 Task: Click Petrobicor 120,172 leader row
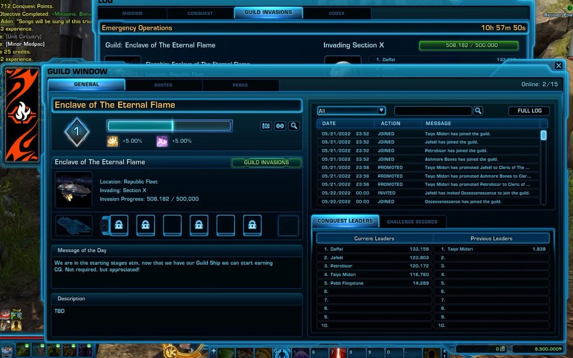click(x=374, y=266)
